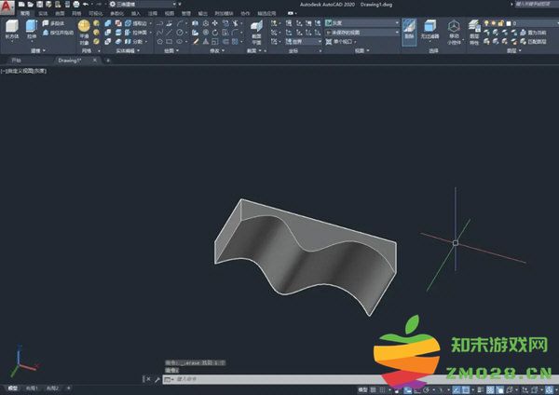Switch to the Layout1 tab
This screenshot has height=395, width=559.
point(32,388)
